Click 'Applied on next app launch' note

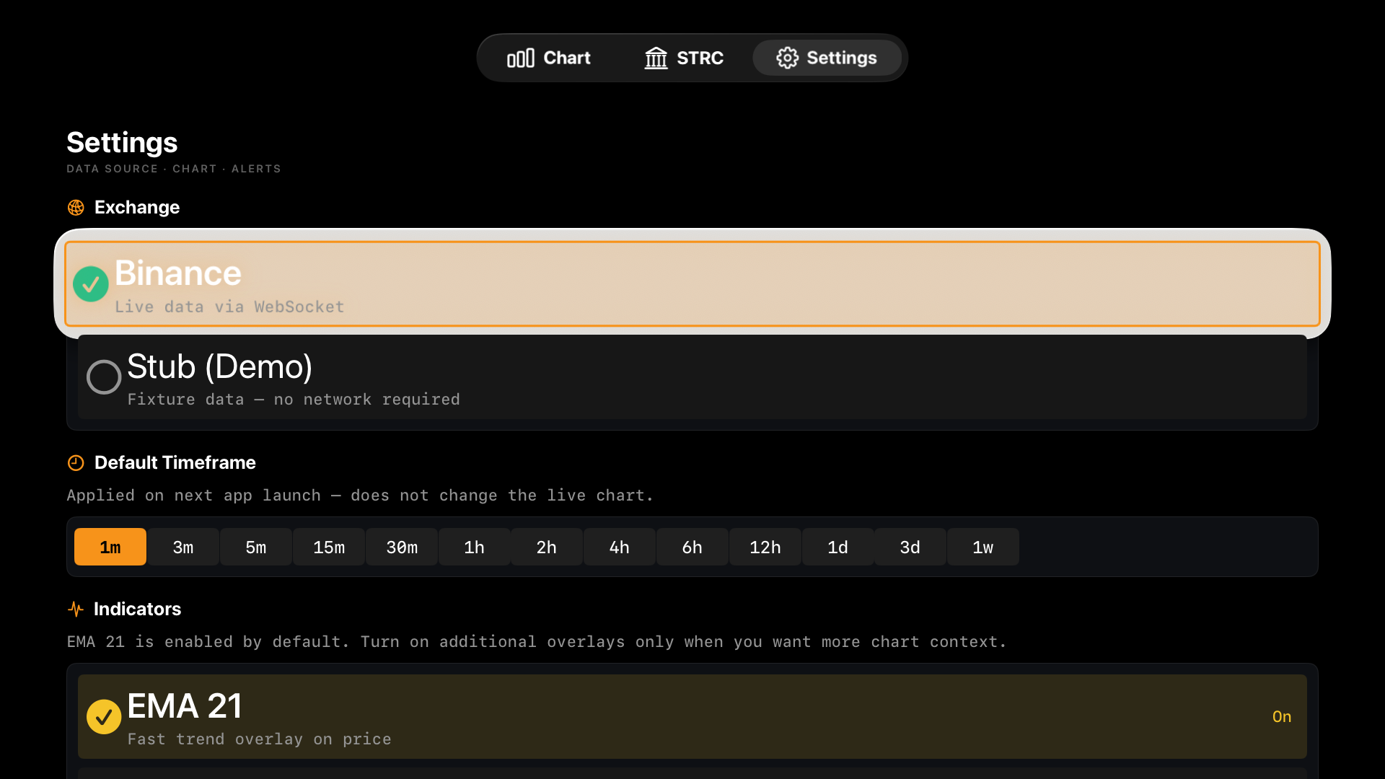[360, 496]
